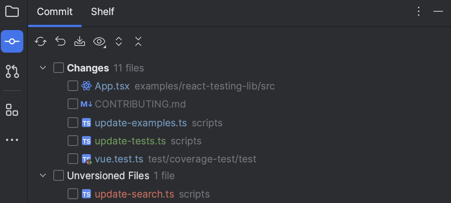
Task: Tick the App.tsx file checkbox
Action: point(73,86)
